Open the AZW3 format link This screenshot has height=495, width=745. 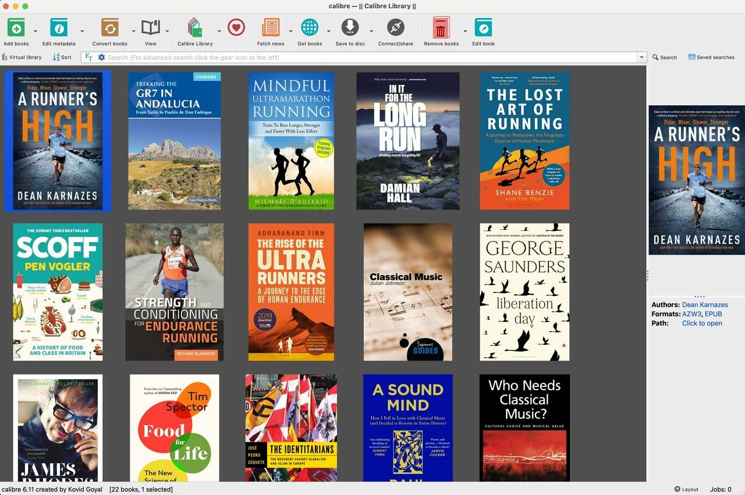pos(692,314)
